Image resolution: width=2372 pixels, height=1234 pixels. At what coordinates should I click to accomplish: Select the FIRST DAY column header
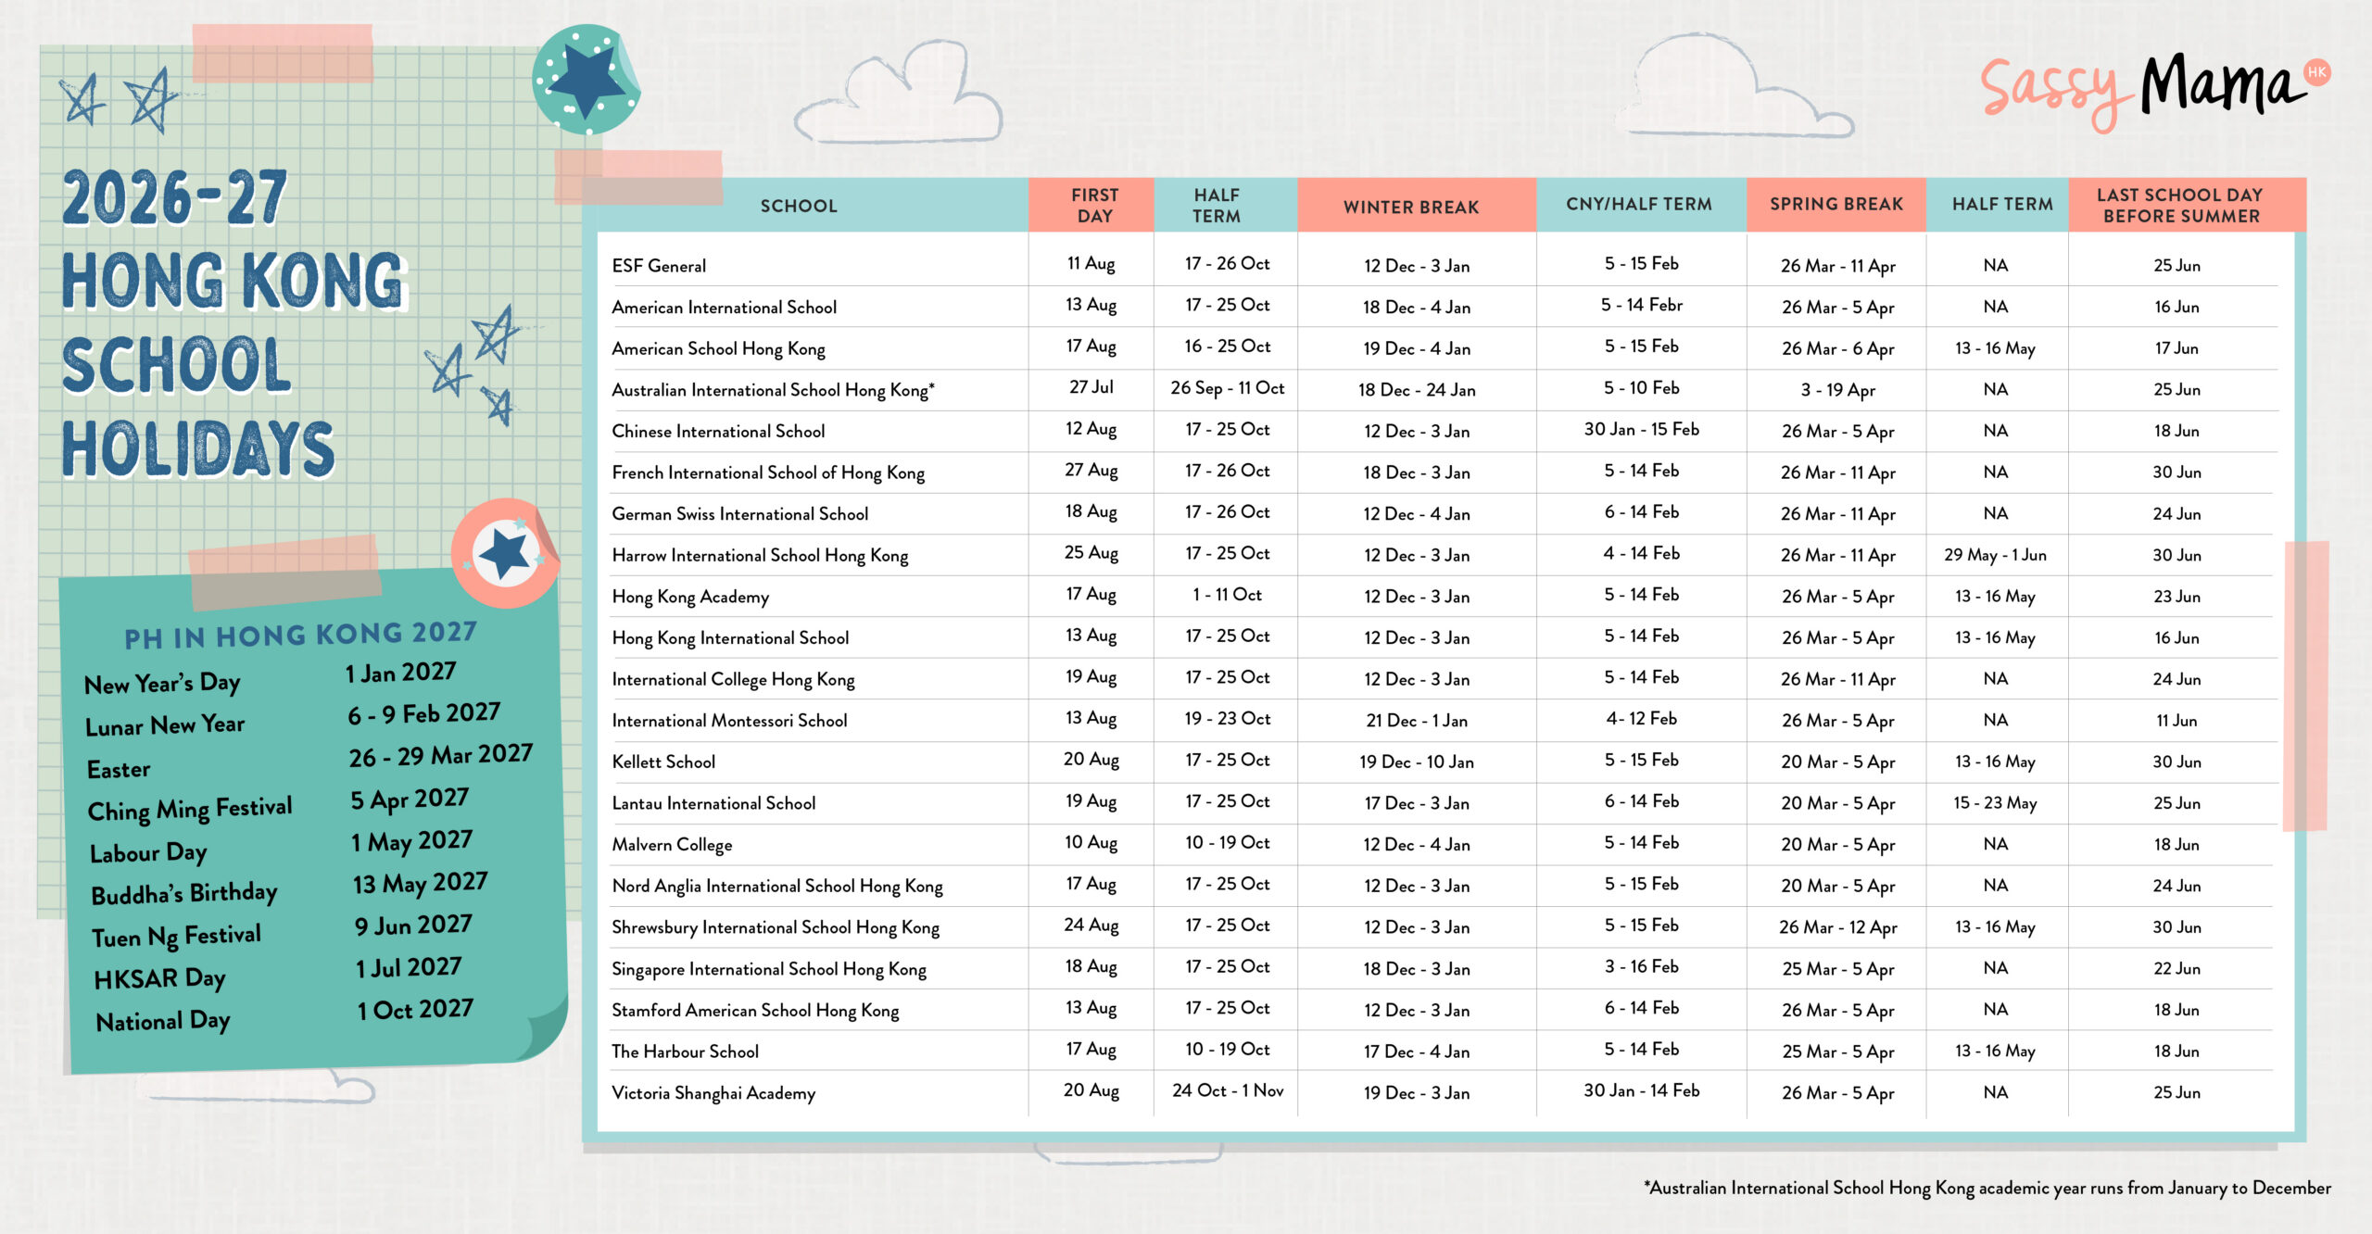[x=1094, y=205]
